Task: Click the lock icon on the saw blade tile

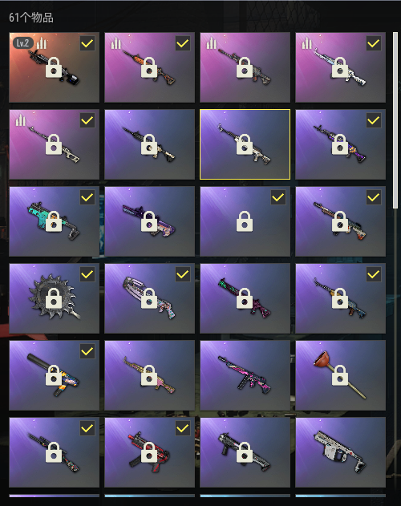Action: coord(54,298)
